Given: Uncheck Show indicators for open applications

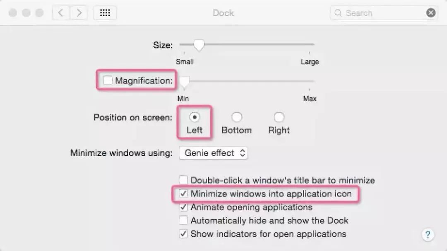Looking at the screenshot, I should pyautogui.click(x=183, y=234).
